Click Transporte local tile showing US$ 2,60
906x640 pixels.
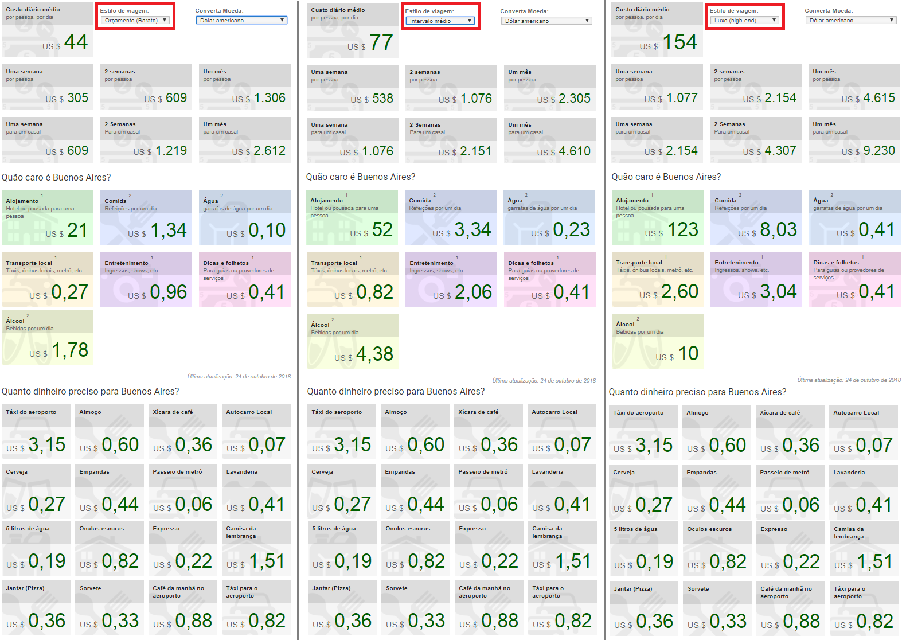pos(657,279)
